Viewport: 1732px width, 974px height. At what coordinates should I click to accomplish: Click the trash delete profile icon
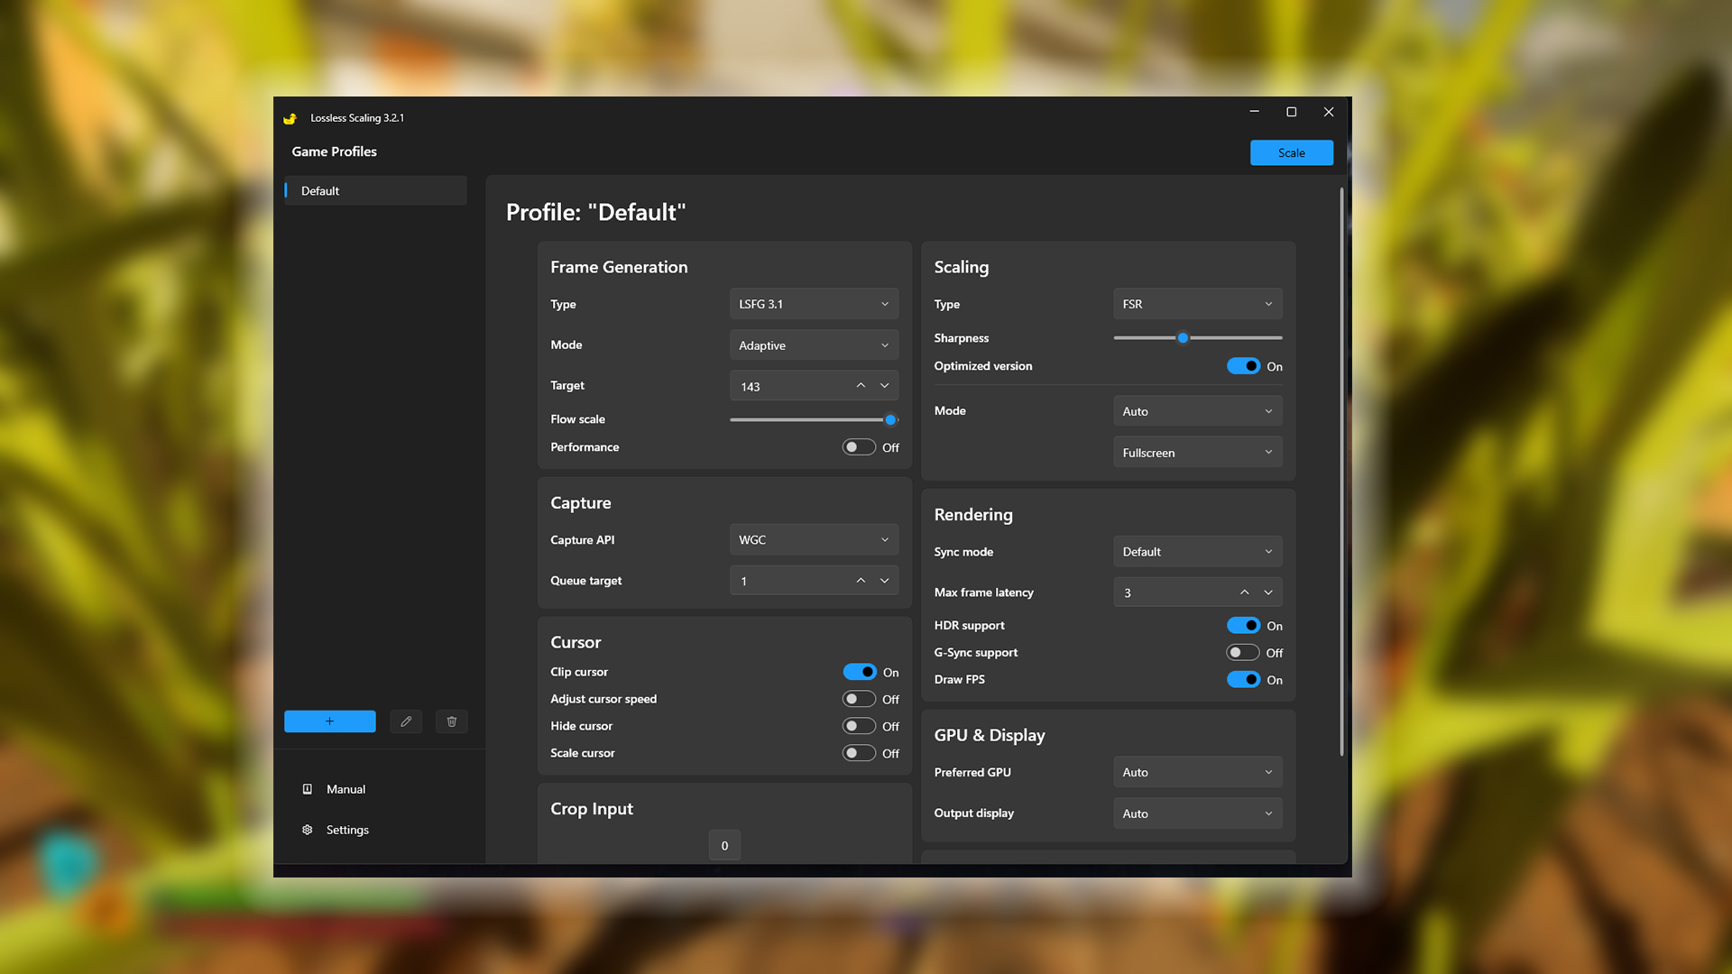point(452,721)
